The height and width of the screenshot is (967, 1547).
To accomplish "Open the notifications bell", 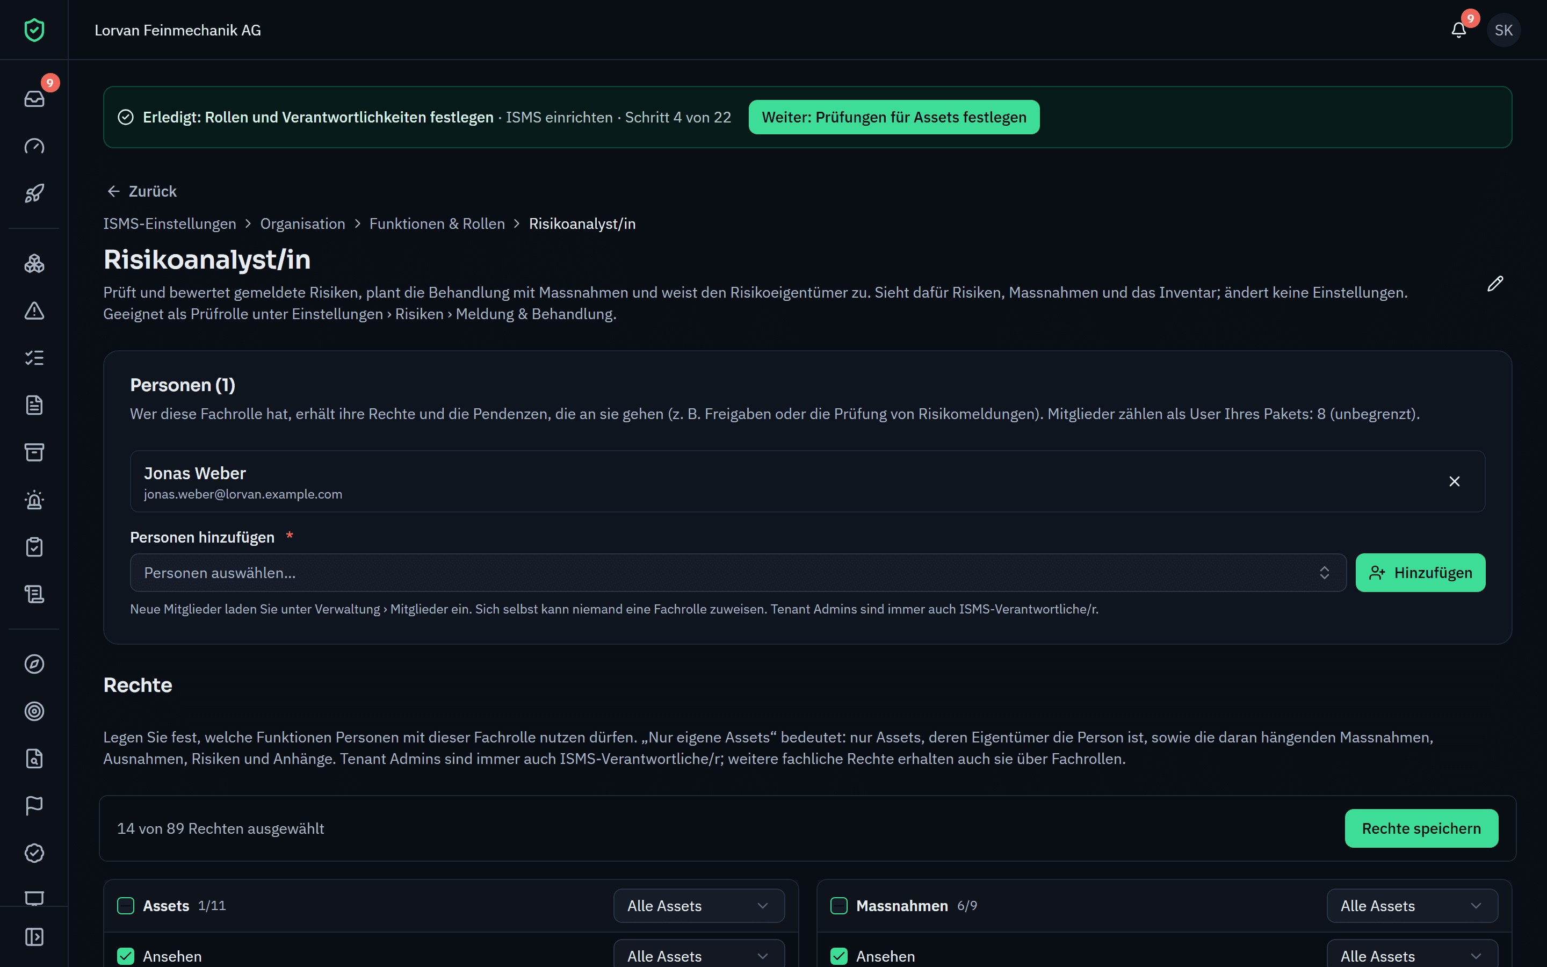I will (x=1459, y=30).
